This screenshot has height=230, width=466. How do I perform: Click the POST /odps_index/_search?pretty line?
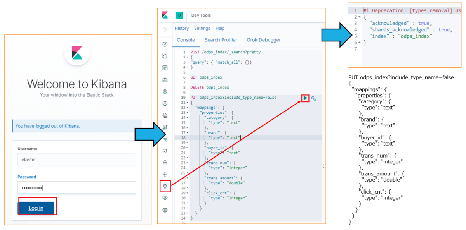tap(226, 52)
